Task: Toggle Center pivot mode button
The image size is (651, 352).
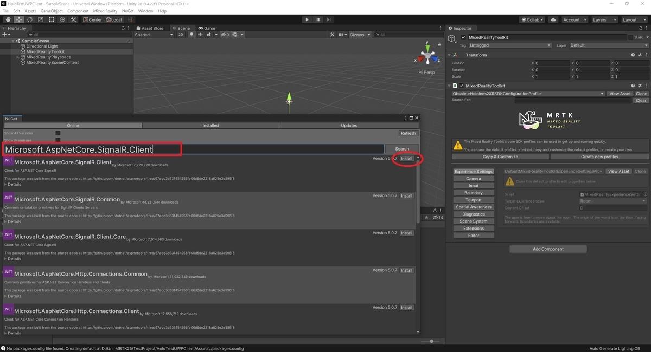Action: [93, 19]
